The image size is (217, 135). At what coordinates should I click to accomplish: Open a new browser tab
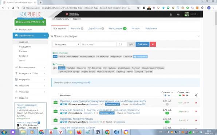click(40, 3)
